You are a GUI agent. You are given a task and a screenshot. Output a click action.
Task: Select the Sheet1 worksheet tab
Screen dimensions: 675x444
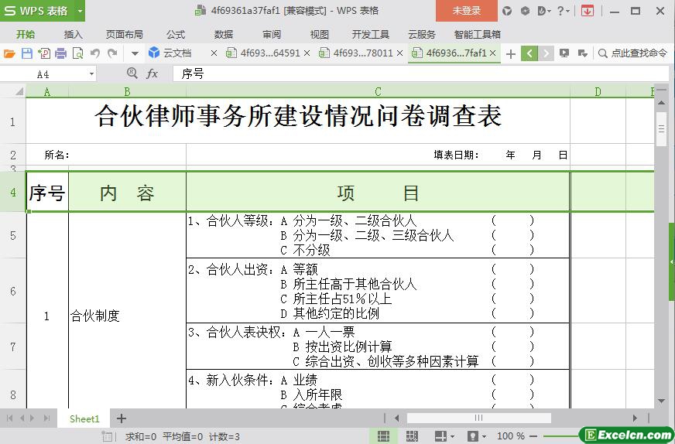84,418
